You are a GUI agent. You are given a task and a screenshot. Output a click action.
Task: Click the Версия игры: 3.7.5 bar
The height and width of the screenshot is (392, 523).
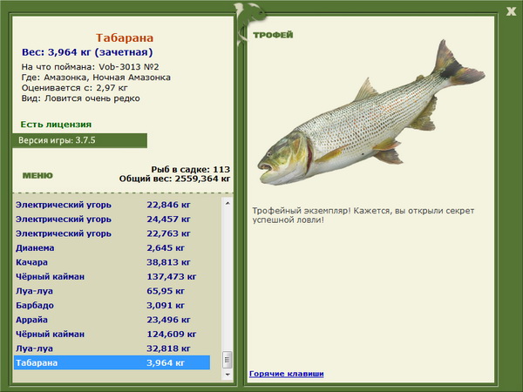(79, 140)
